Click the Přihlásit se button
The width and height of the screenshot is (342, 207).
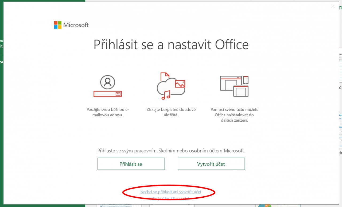point(131,164)
